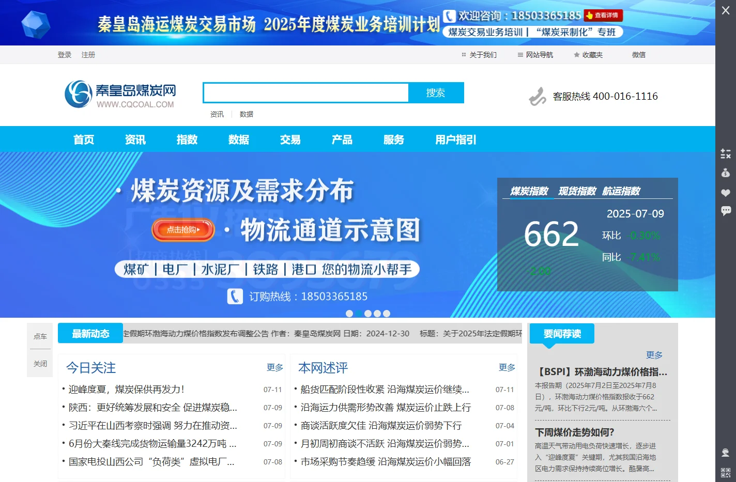Viewport: 736px width, 482px height.
Task: Switch to the 煤炭指数 tab
Action: pos(529,191)
